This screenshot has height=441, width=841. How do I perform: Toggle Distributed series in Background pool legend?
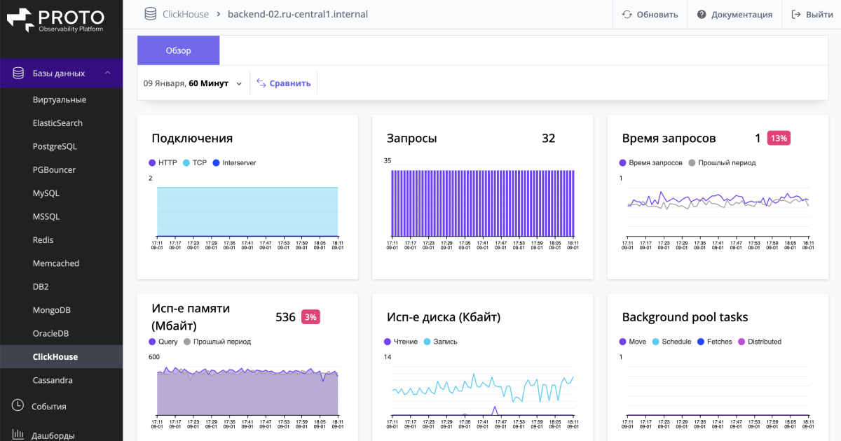click(x=760, y=342)
